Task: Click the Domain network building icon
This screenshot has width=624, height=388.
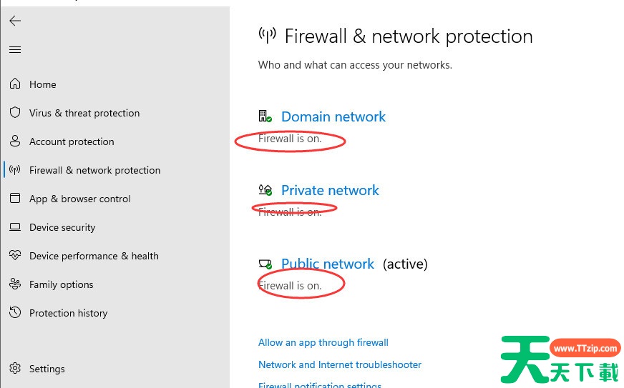Action: (x=265, y=116)
